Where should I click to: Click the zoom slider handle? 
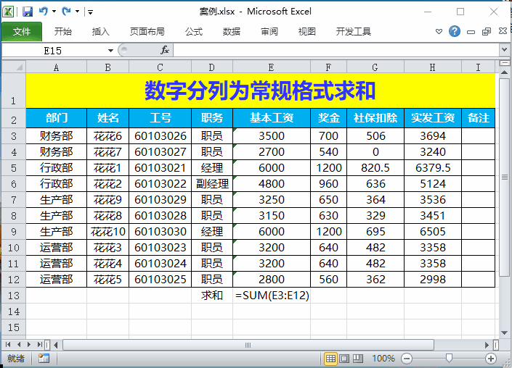click(450, 359)
